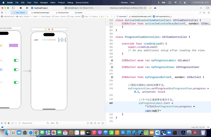Screen dimensions: 211x137
Task: Click the Attaching to HajiHajiProject status text
Action: [126, 8]
